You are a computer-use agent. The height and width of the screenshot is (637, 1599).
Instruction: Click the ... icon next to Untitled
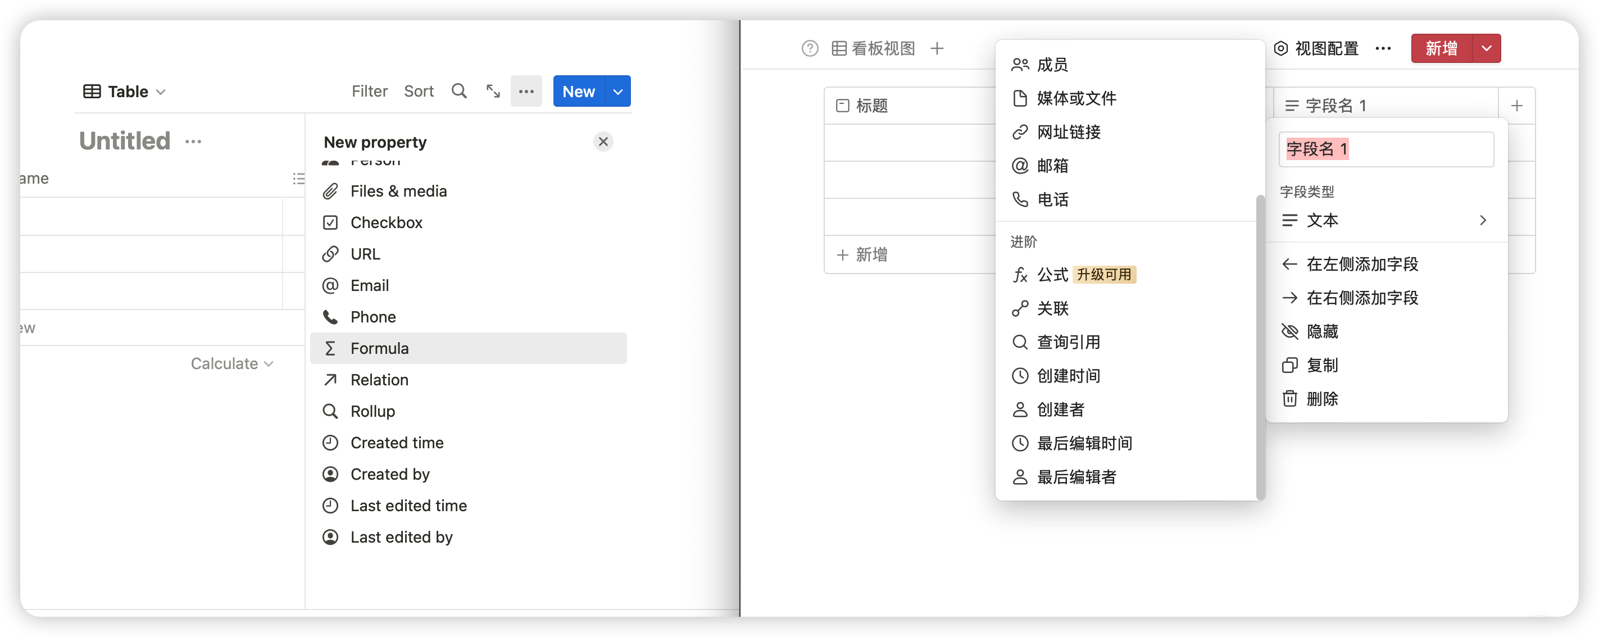[194, 141]
